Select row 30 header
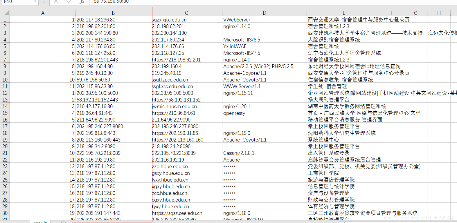Viewport: 457px width, 223px height. tap(5, 213)
